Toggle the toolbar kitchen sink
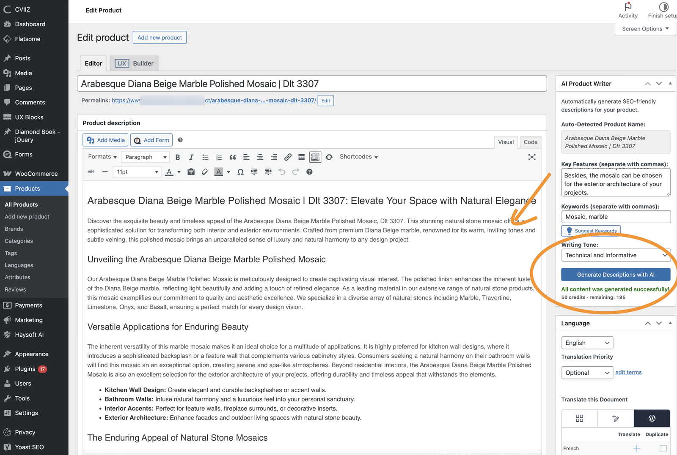The width and height of the screenshot is (677, 455). [315, 157]
